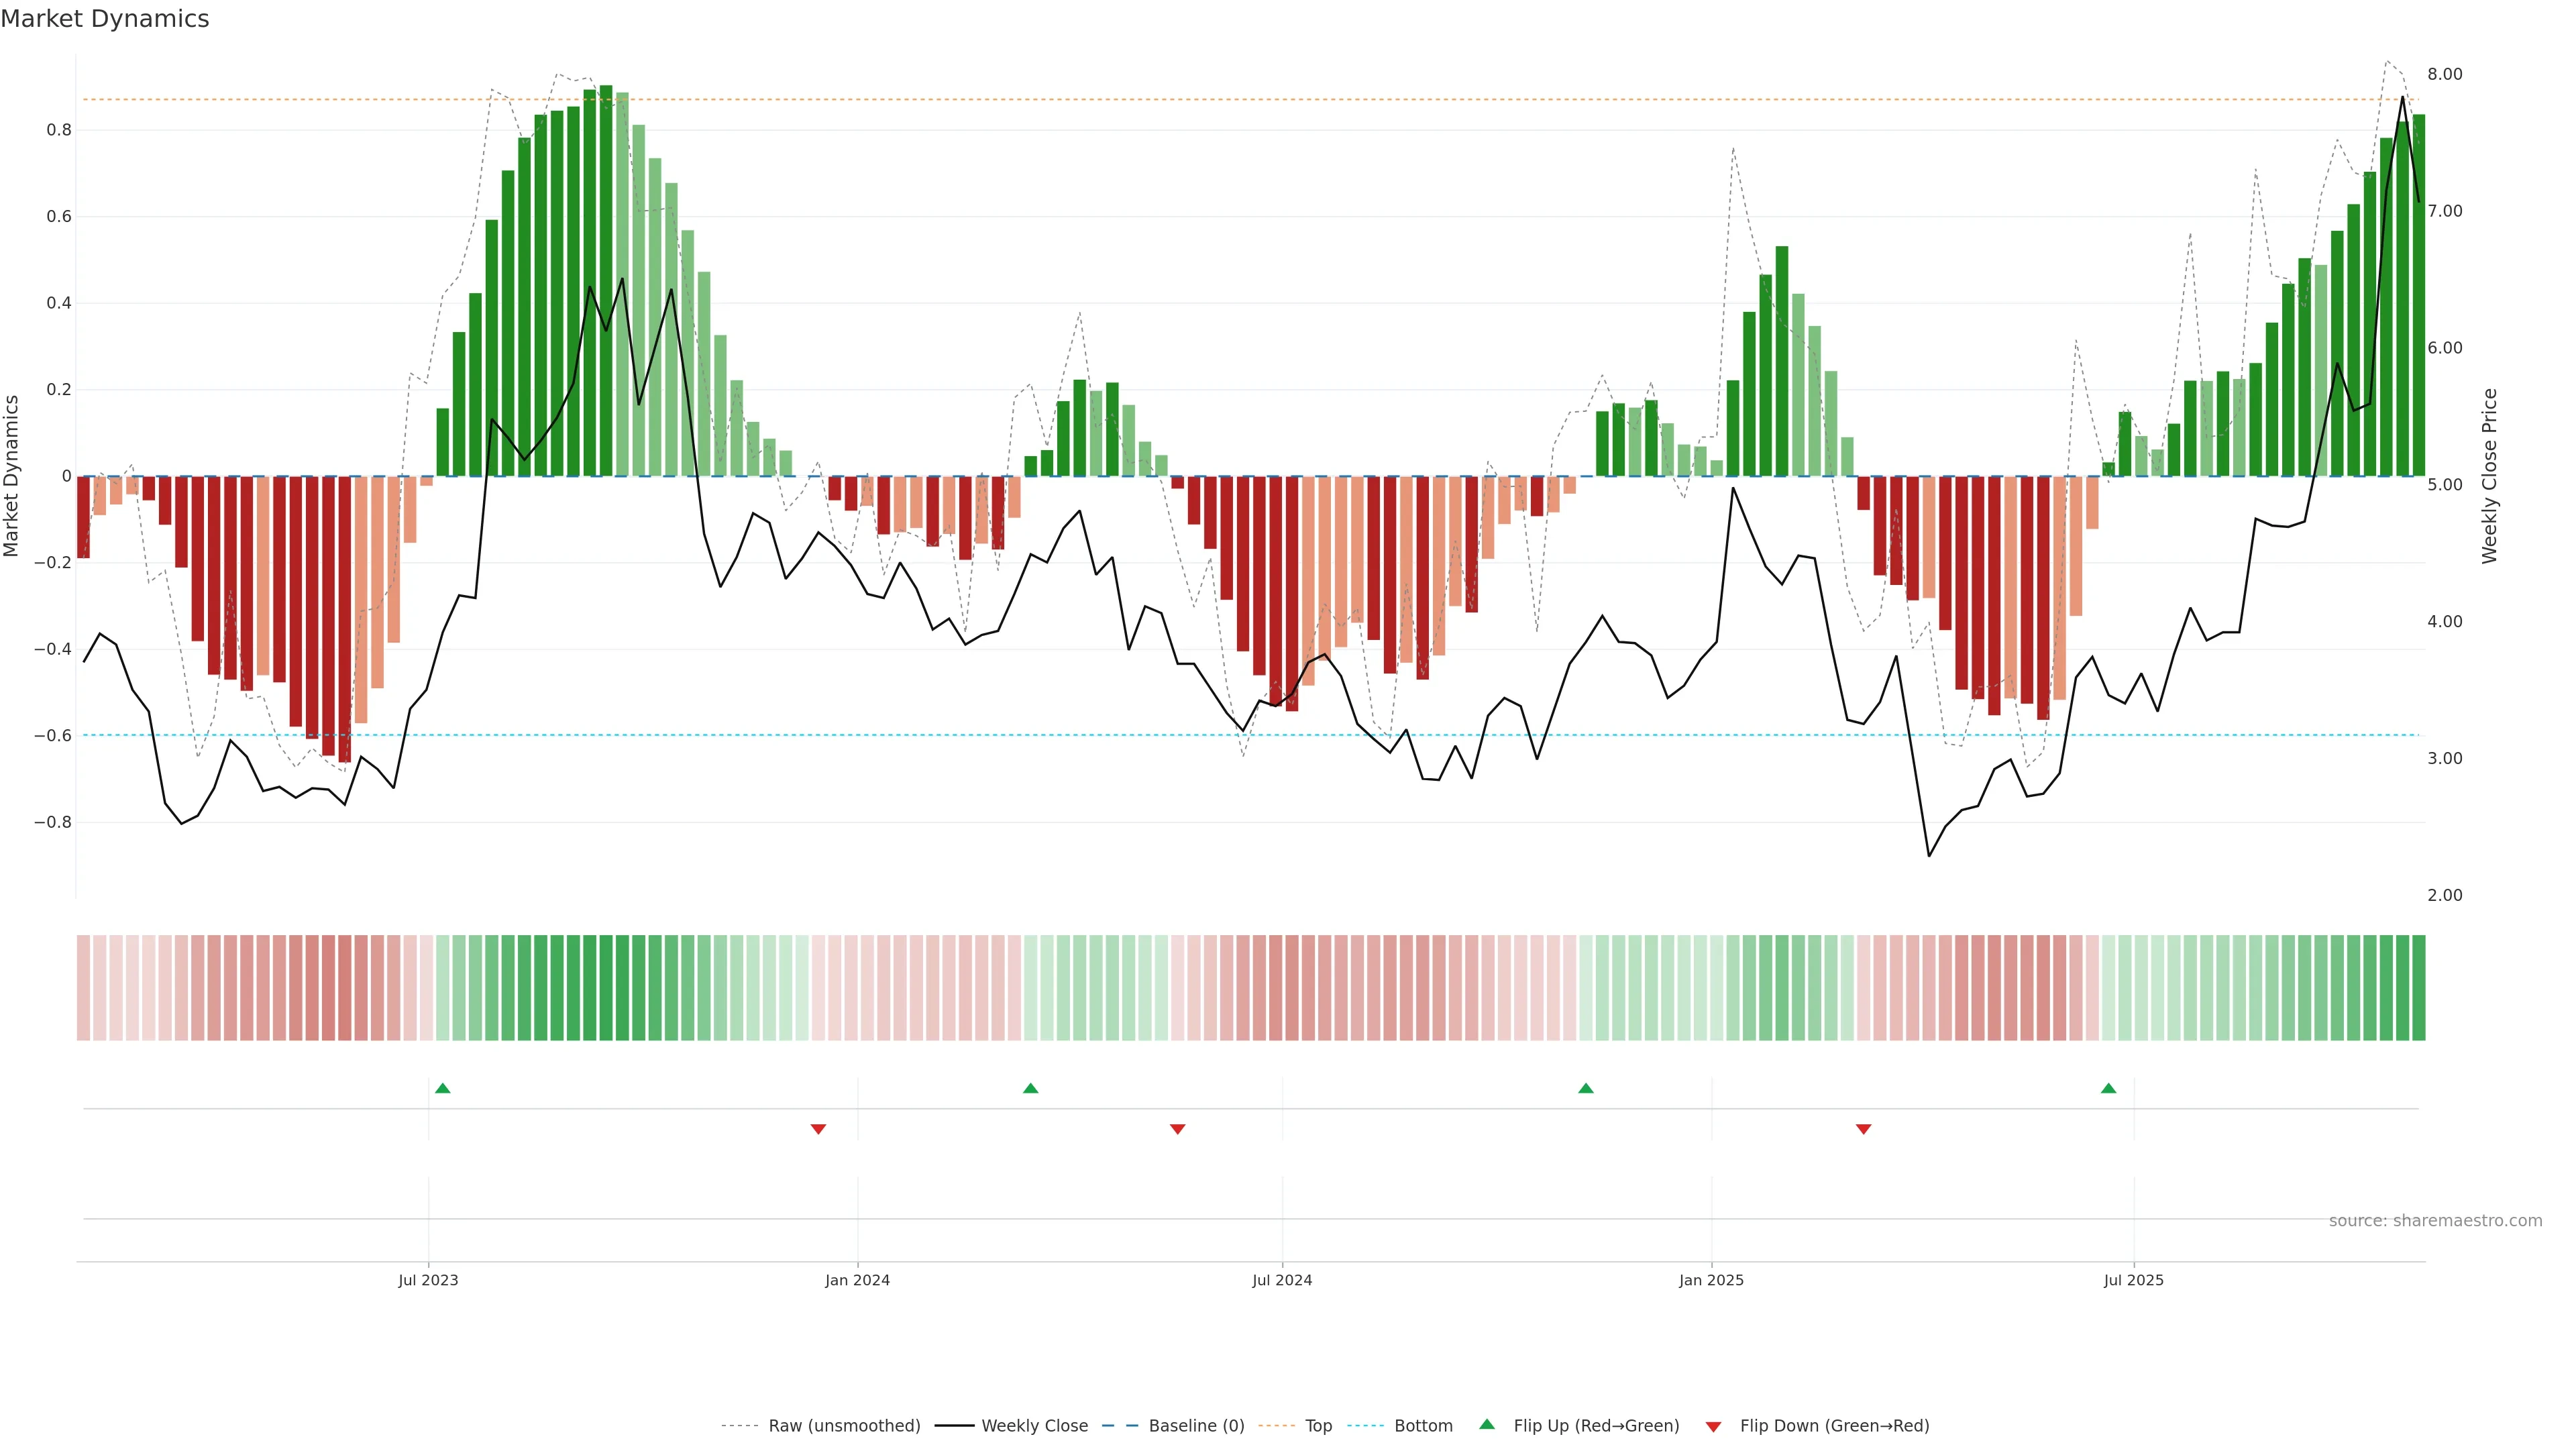This screenshot has height=1449, width=2576.
Task: Click the red Flip Down triangle just before Jan 2024
Action: [x=818, y=1129]
